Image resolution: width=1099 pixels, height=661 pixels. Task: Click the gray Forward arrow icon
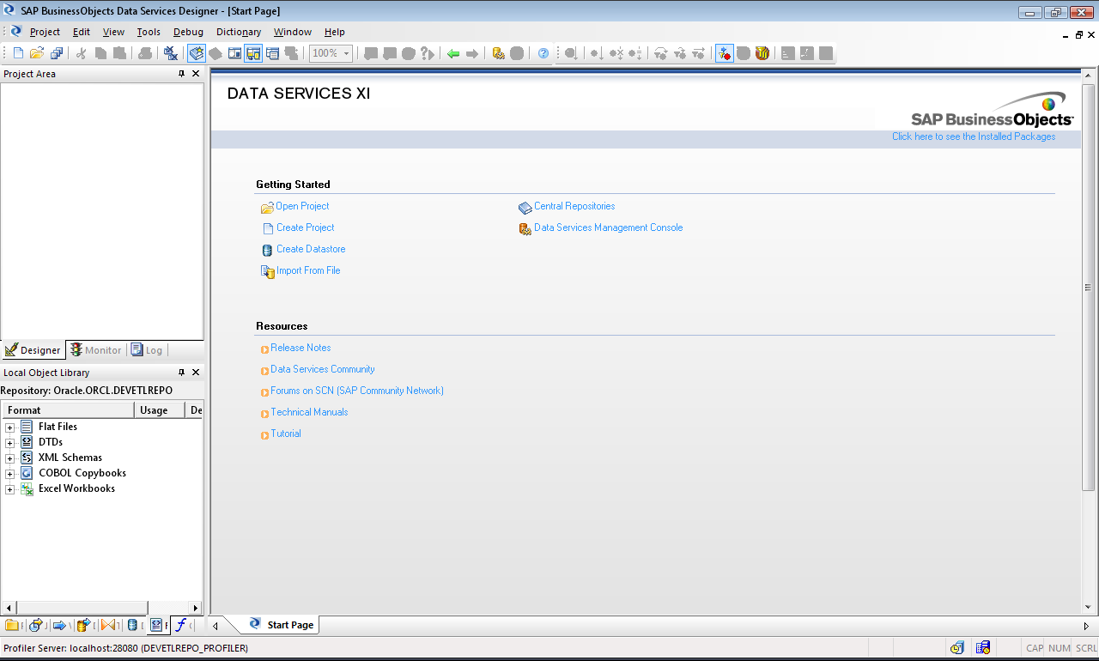point(471,53)
